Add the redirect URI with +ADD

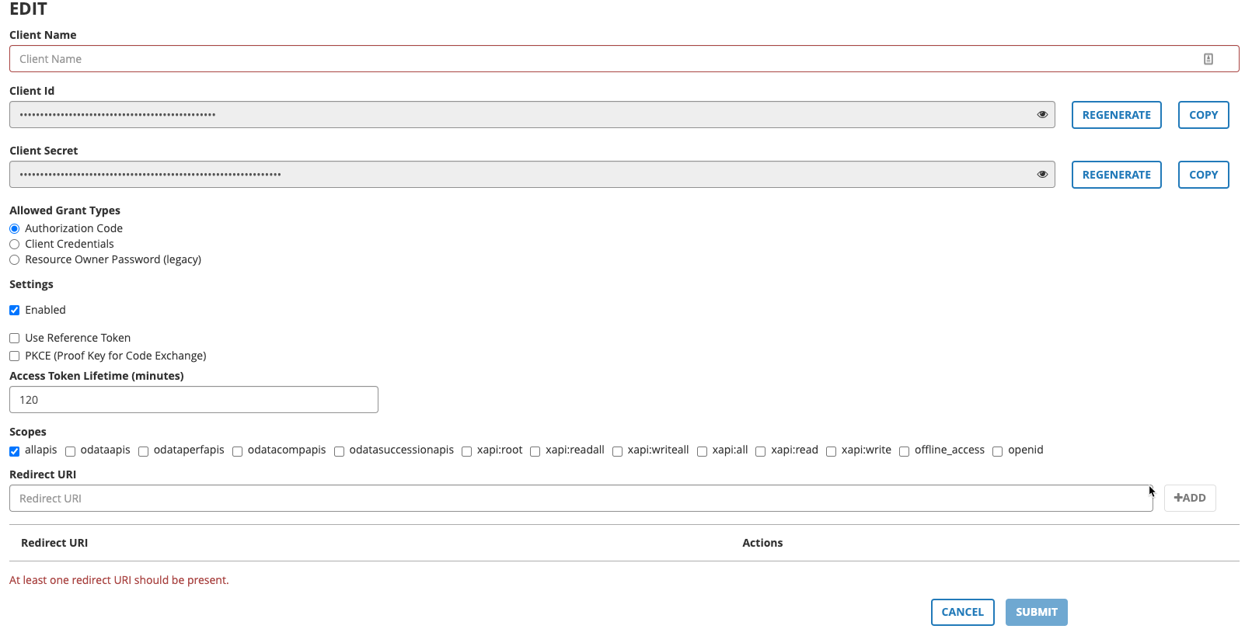pos(1190,498)
